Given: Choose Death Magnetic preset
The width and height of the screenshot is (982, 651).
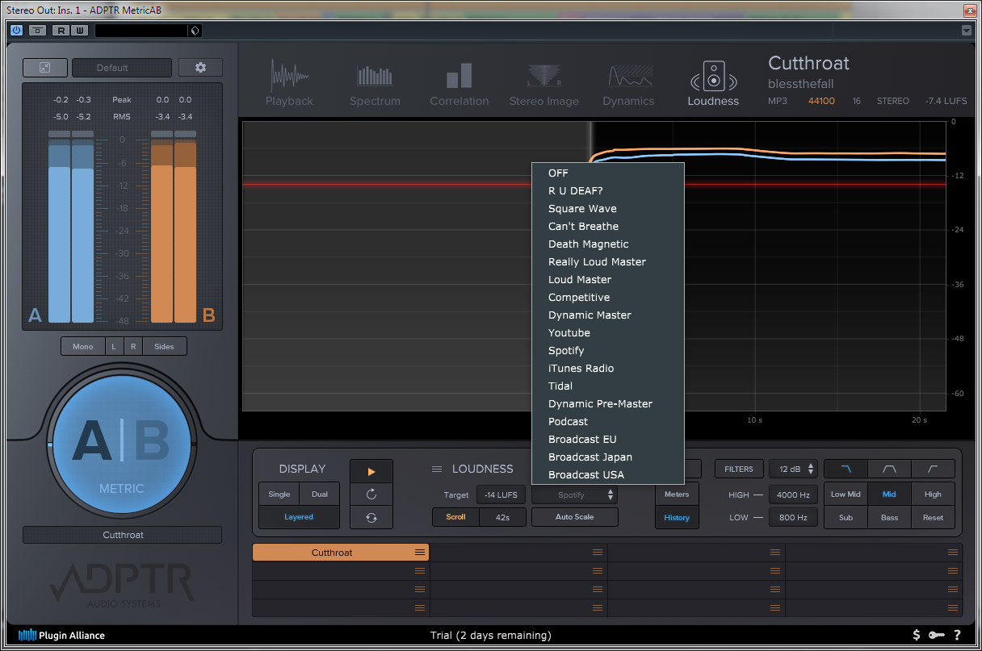Looking at the screenshot, I should point(607,244).
